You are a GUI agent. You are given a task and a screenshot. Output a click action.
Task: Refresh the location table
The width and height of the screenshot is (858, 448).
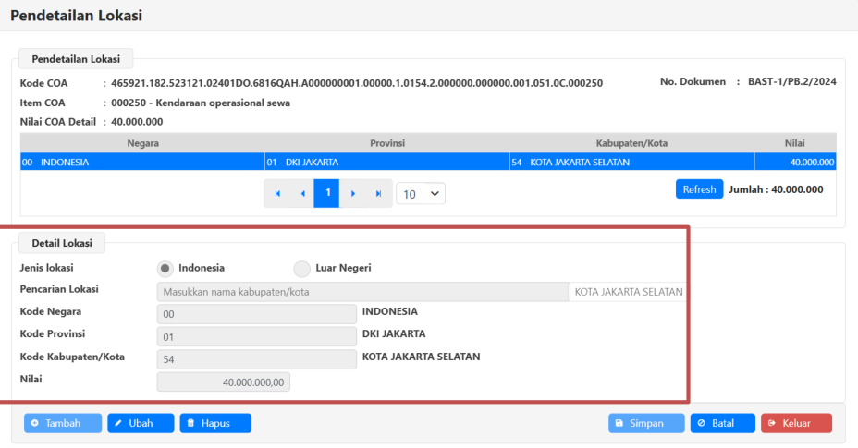[699, 189]
